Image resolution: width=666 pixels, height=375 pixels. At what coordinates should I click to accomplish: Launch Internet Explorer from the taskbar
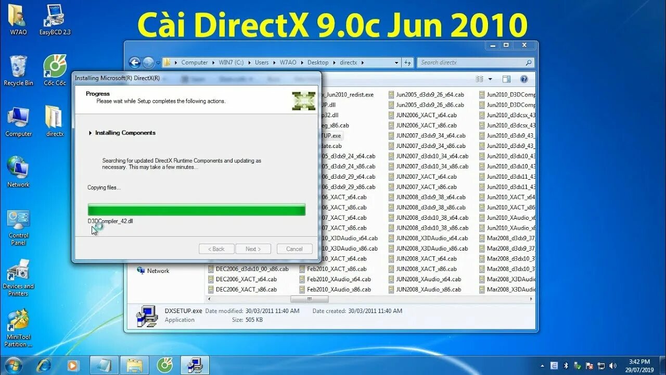pyautogui.click(x=44, y=365)
